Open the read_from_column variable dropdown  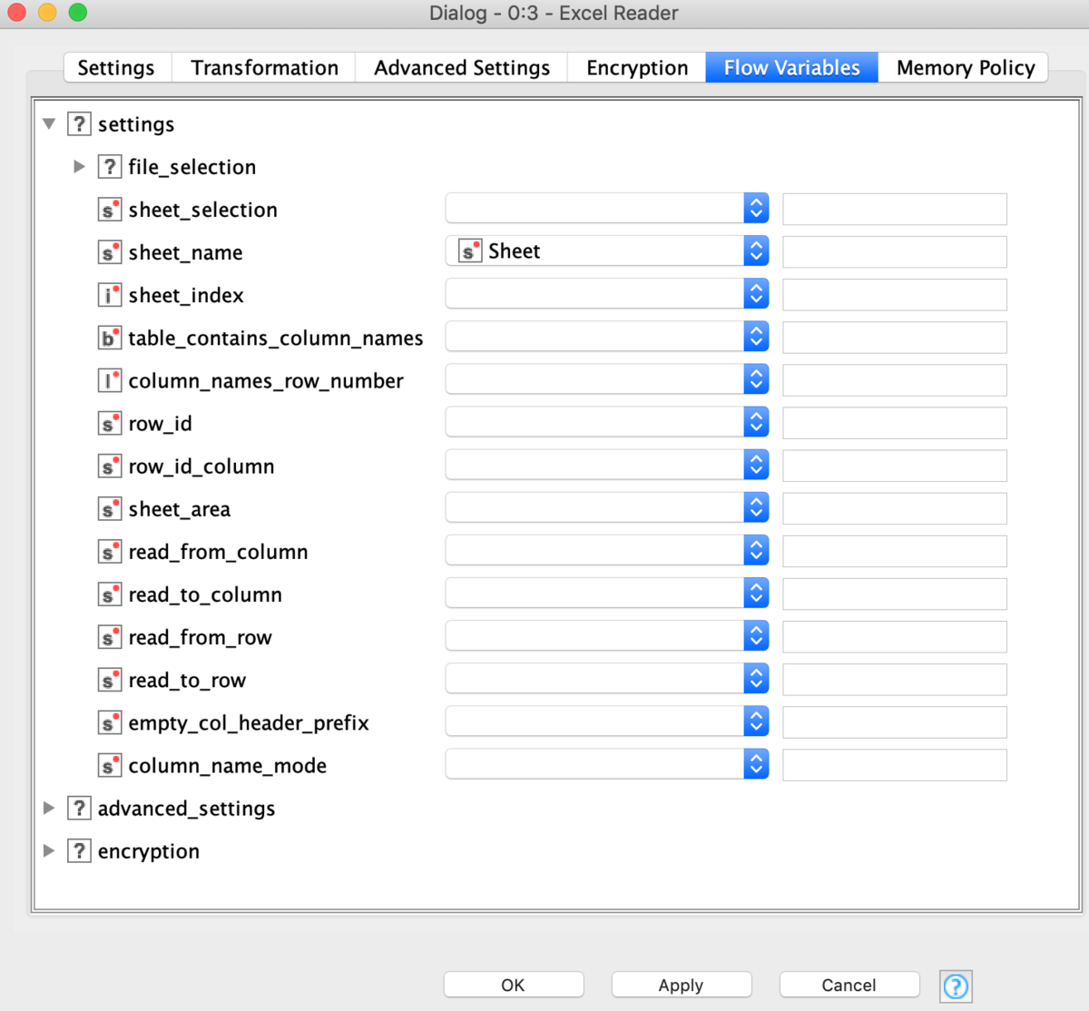[607, 549]
